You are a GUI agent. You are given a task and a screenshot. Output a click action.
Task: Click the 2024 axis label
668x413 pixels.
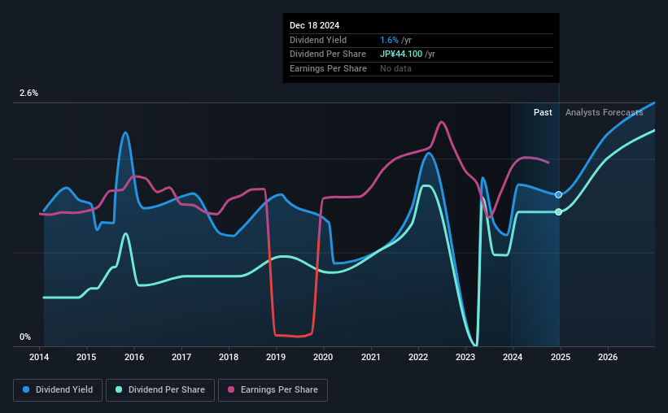click(513, 357)
